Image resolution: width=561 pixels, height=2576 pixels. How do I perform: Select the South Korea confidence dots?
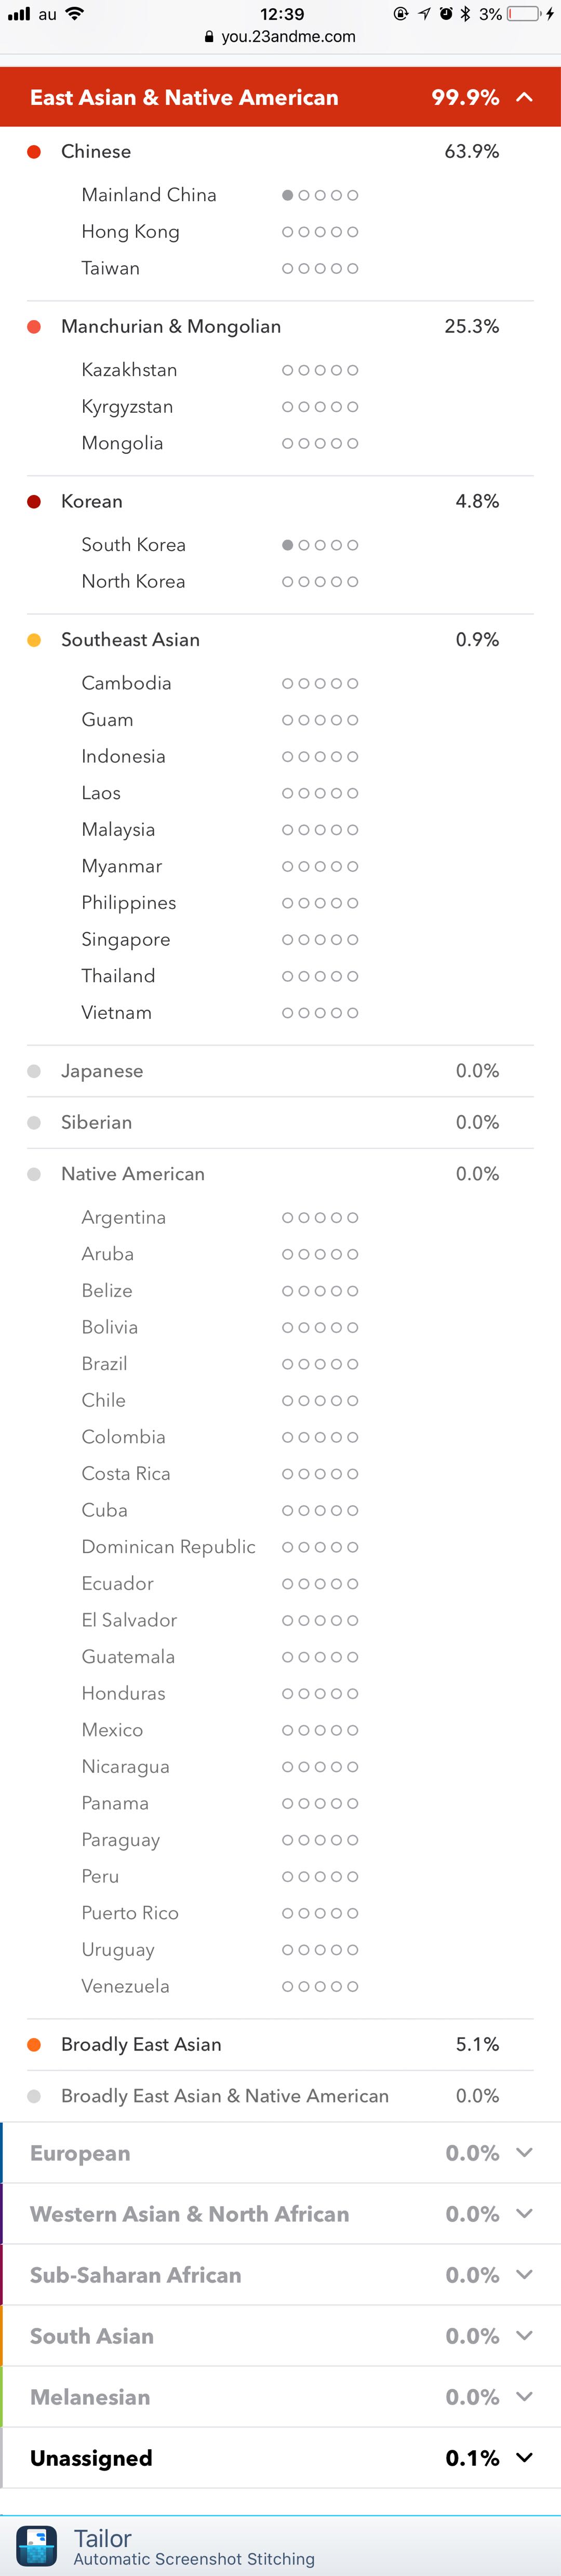click(x=320, y=545)
